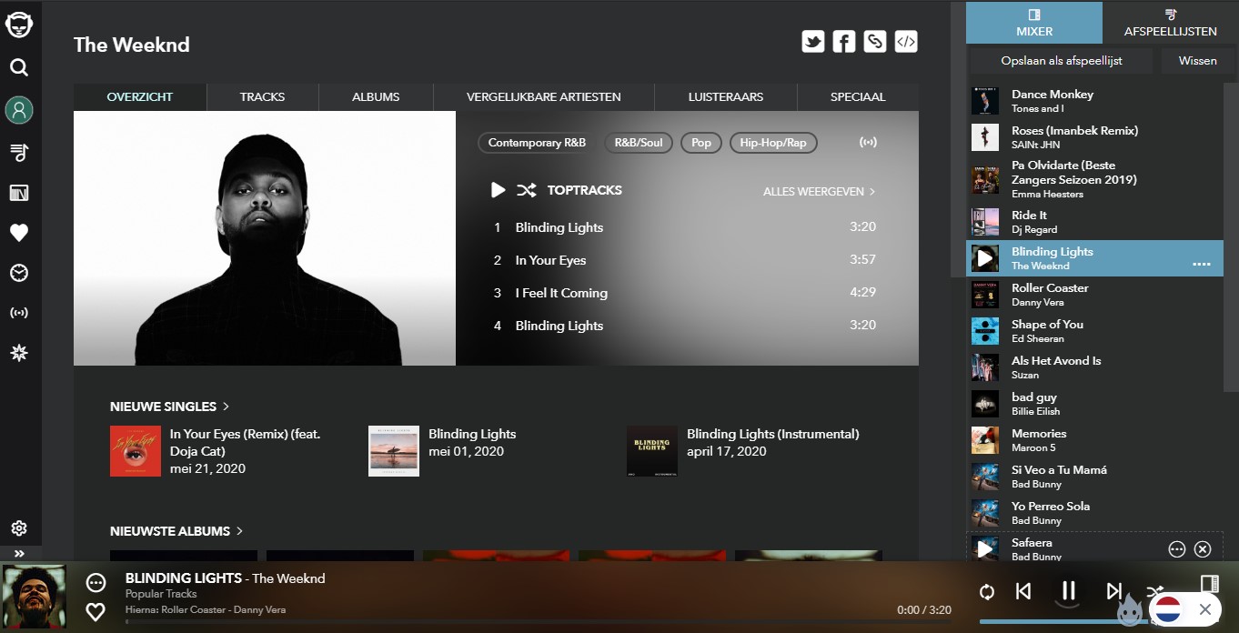Dismiss the Dutch flag popup

(1205, 609)
